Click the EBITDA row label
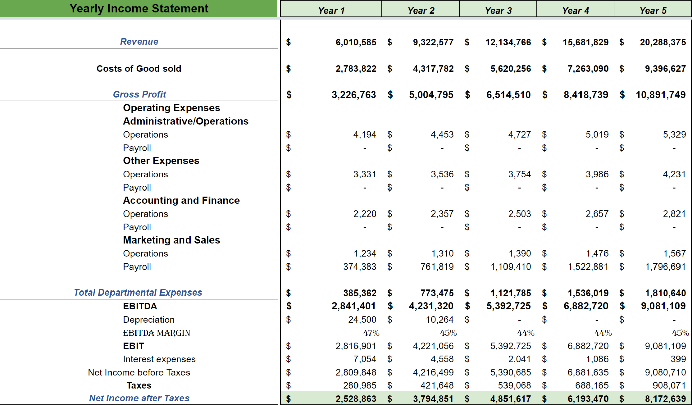 tap(140, 306)
